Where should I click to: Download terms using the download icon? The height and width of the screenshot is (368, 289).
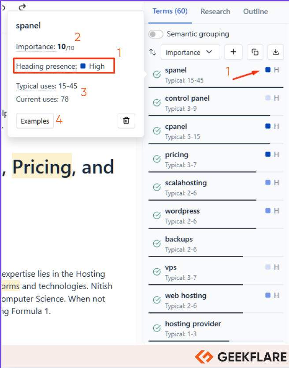(x=276, y=52)
